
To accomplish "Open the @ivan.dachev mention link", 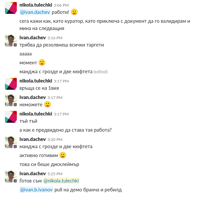I will [x=35, y=12].
